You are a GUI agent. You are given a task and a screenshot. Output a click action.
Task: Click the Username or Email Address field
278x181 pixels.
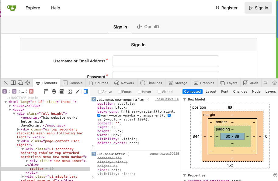[x=165, y=61]
